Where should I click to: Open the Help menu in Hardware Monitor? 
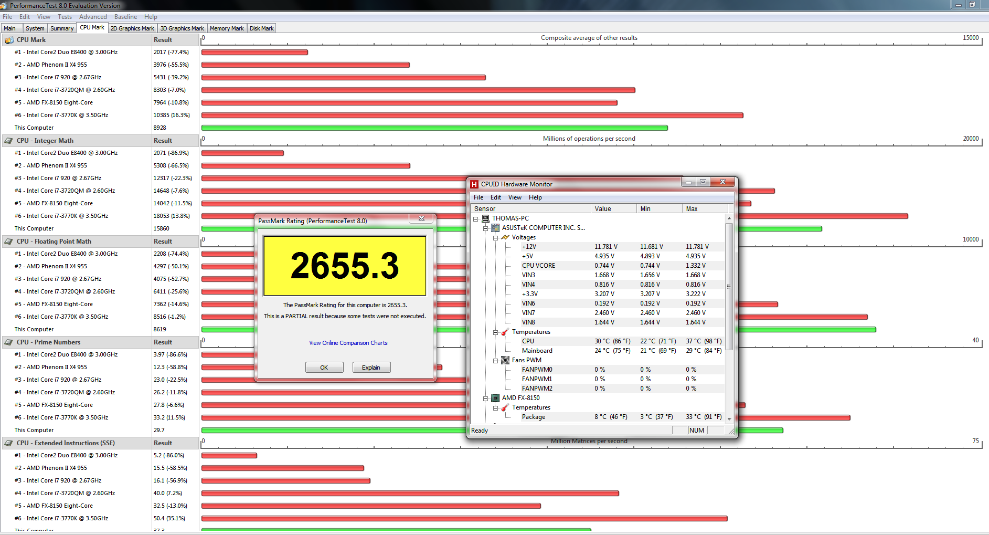(535, 197)
